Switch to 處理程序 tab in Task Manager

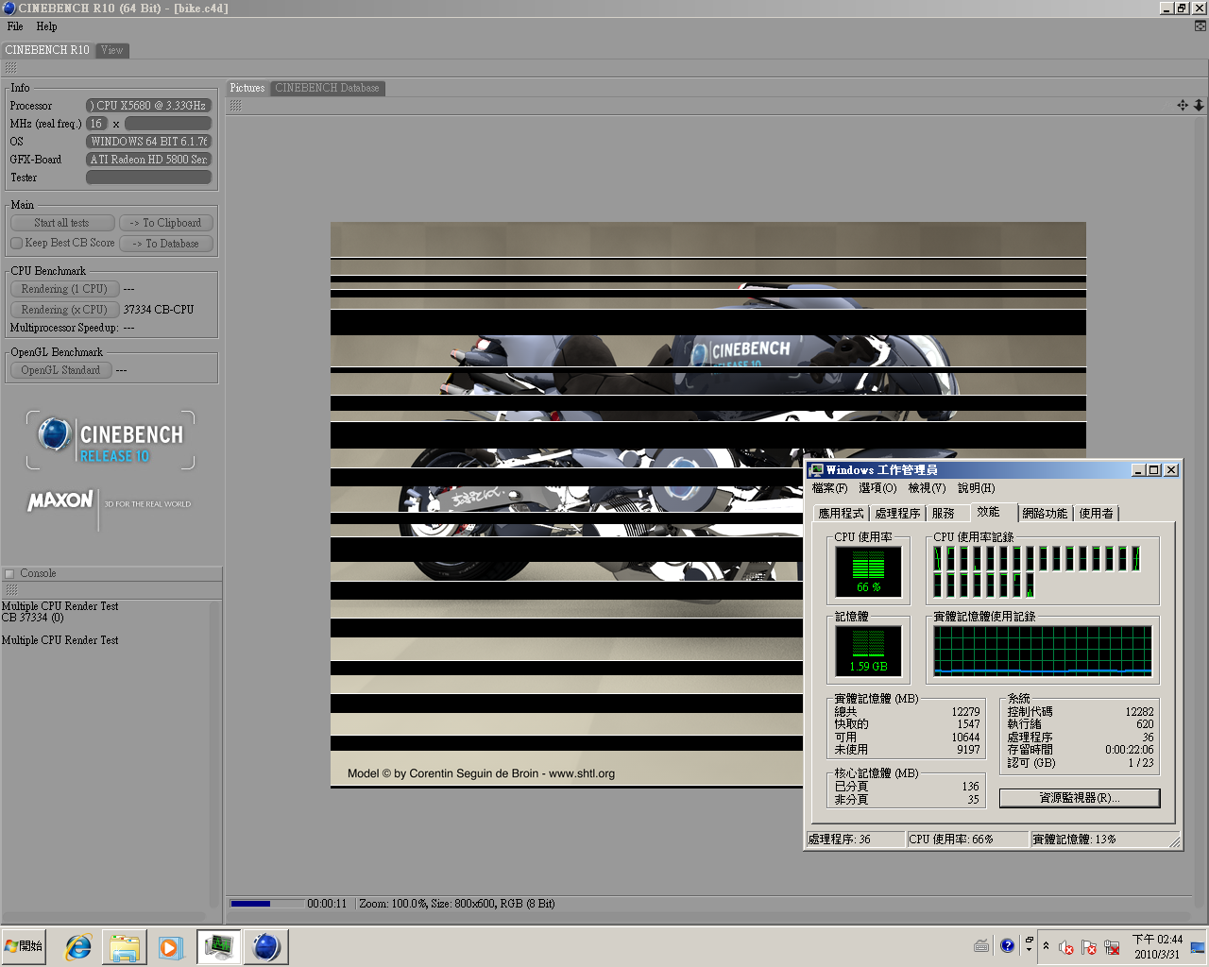point(897,514)
